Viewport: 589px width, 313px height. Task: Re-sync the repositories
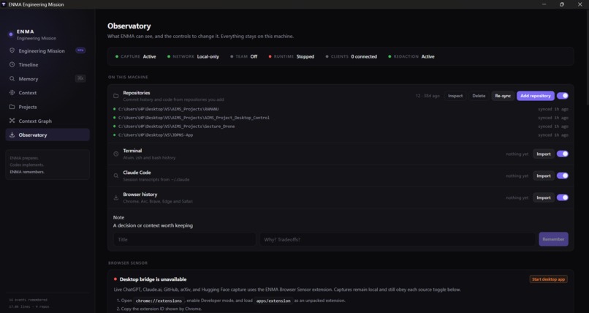pyautogui.click(x=503, y=96)
